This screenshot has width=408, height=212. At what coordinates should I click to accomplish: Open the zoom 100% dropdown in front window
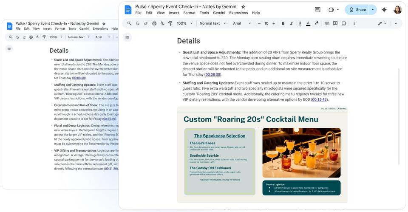(x=184, y=23)
